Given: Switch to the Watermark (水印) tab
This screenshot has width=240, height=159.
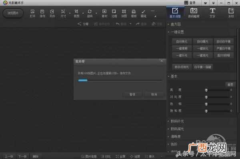Looking at the screenshot, I should tap(231, 13).
